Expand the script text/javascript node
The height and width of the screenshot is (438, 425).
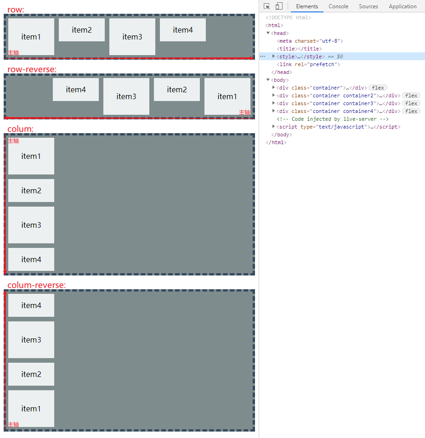(274, 127)
